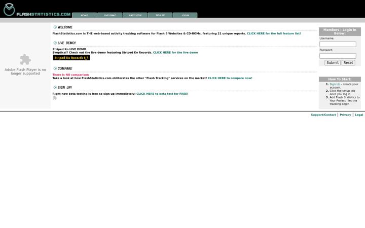Open the Striped Ko Records banner
The image size is (365, 228).
[71, 57]
